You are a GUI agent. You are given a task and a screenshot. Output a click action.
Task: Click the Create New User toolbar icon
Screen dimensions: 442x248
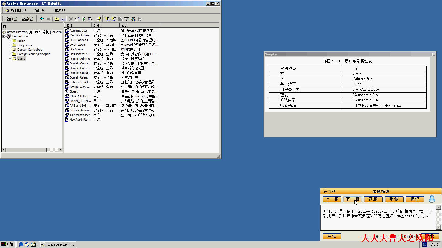click(107, 19)
